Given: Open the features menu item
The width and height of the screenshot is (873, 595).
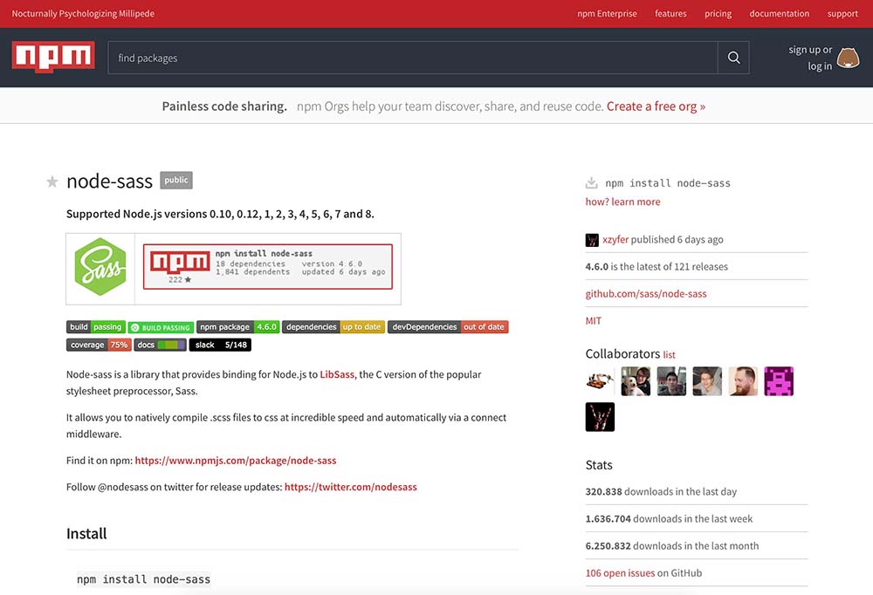Looking at the screenshot, I should point(670,14).
